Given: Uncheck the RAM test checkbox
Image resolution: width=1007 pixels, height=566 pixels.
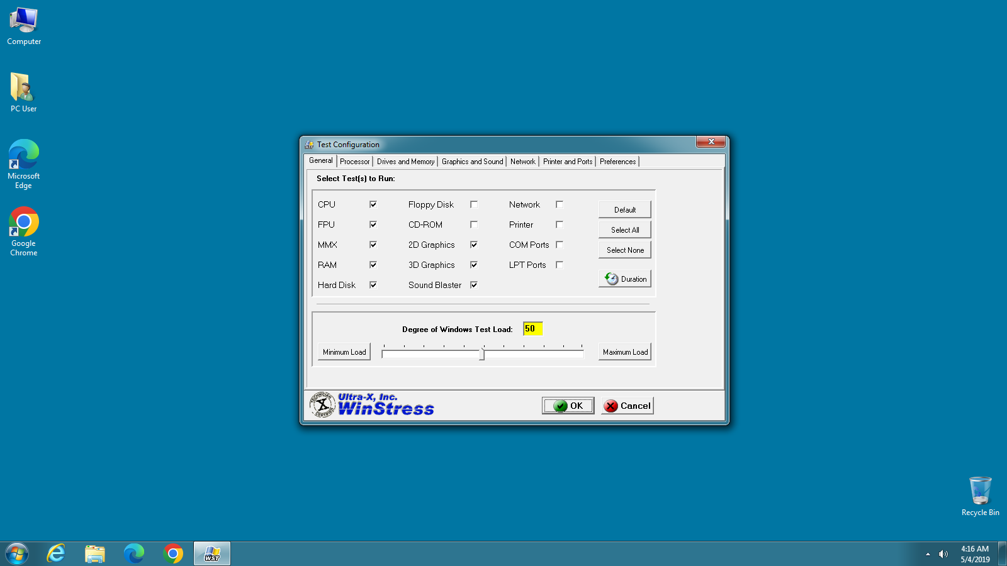Looking at the screenshot, I should tap(373, 265).
